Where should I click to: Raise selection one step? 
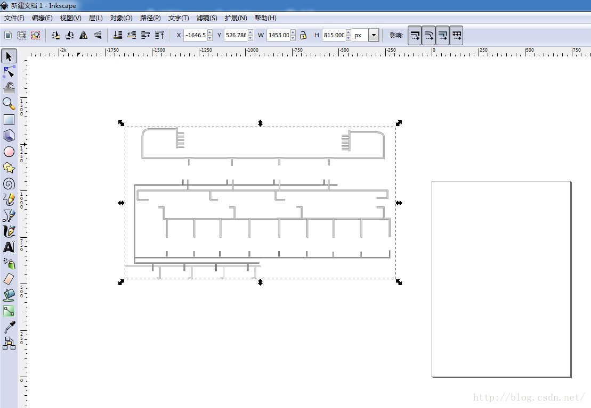[x=145, y=36]
